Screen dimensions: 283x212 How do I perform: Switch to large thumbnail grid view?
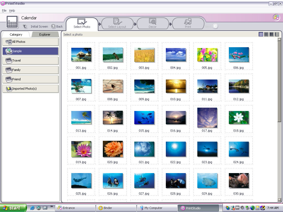271,34
